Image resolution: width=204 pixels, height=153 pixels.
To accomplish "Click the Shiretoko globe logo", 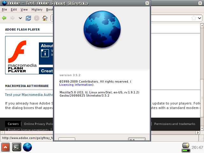I will (x=102, y=29).
